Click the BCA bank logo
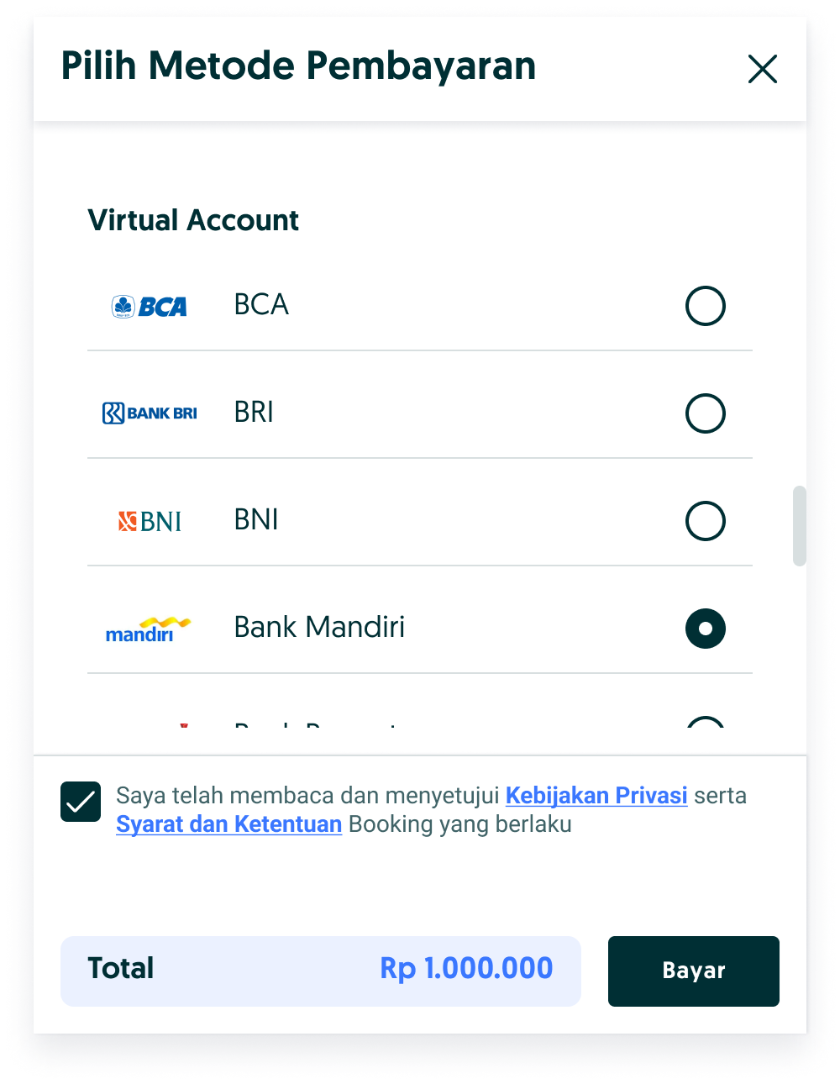 [150, 307]
